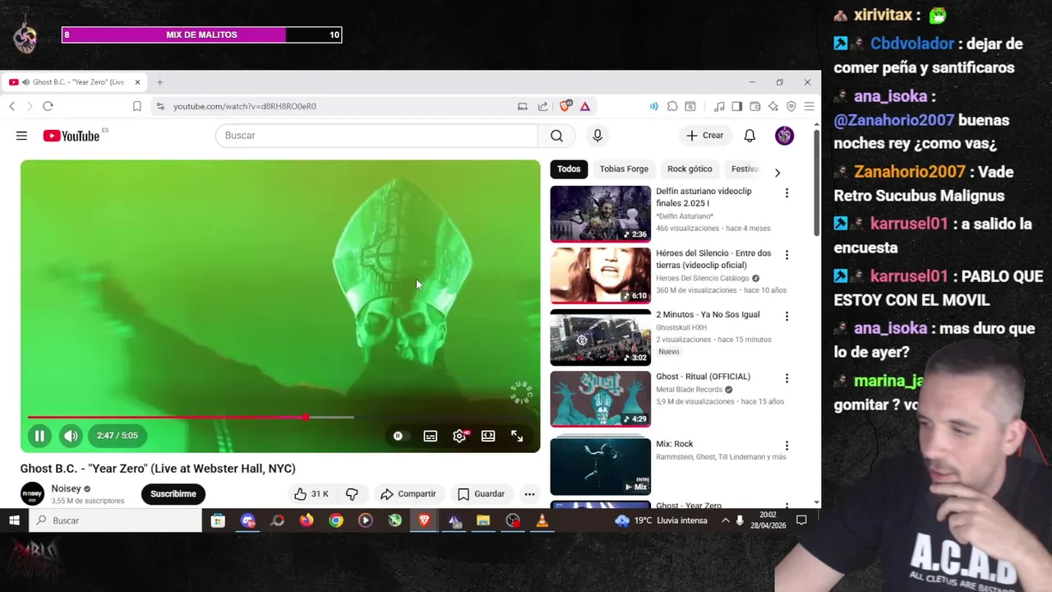Turn on subtitles in the video player
1052x592 pixels.
pyautogui.click(x=430, y=436)
